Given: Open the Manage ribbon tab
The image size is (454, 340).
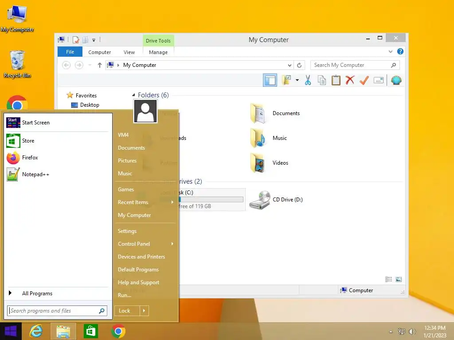Looking at the screenshot, I should pyautogui.click(x=158, y=52).
